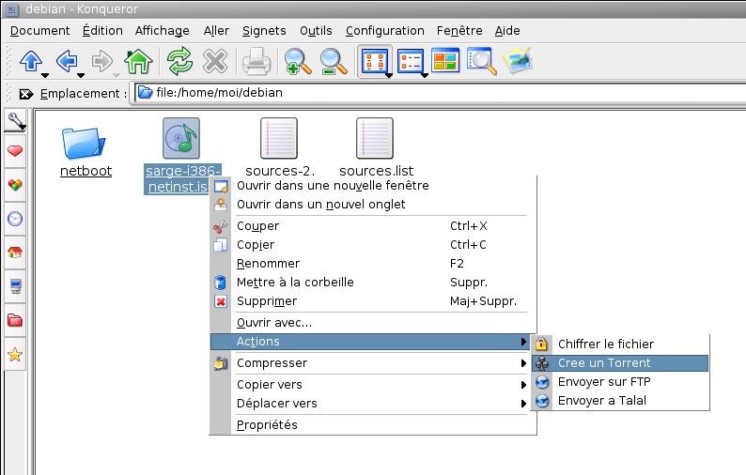This screenshot has height=475, width=746.
Task: Open the list view mode dropdown arrow
Action: (425, 76)
